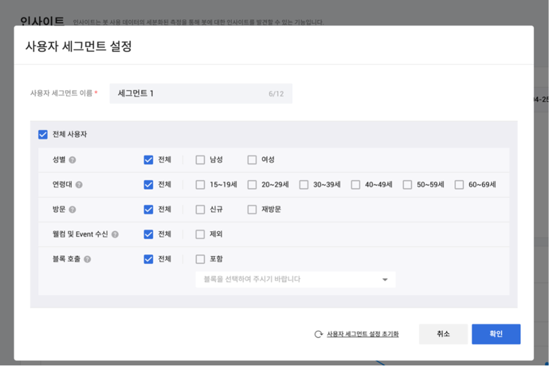
Task: Enable the 신규 visit checkbox
Action: click(200, 210)
